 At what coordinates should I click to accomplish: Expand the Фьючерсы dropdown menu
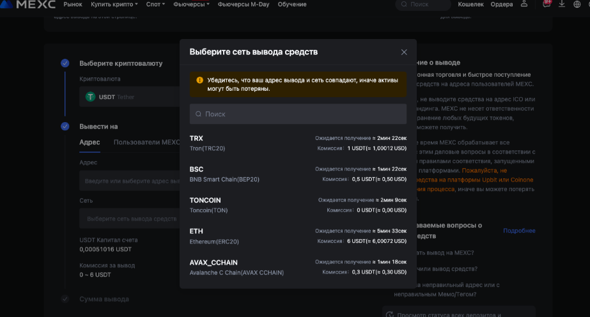[191, 4]
